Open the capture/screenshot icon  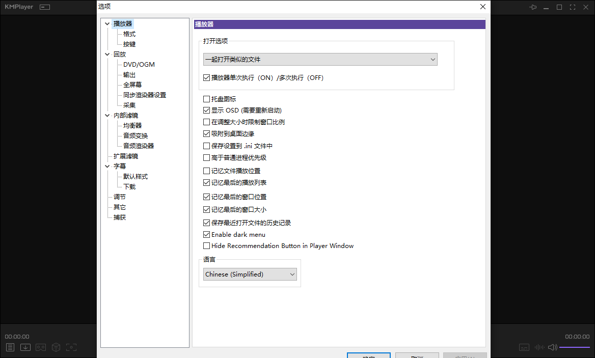click(71, 347)
